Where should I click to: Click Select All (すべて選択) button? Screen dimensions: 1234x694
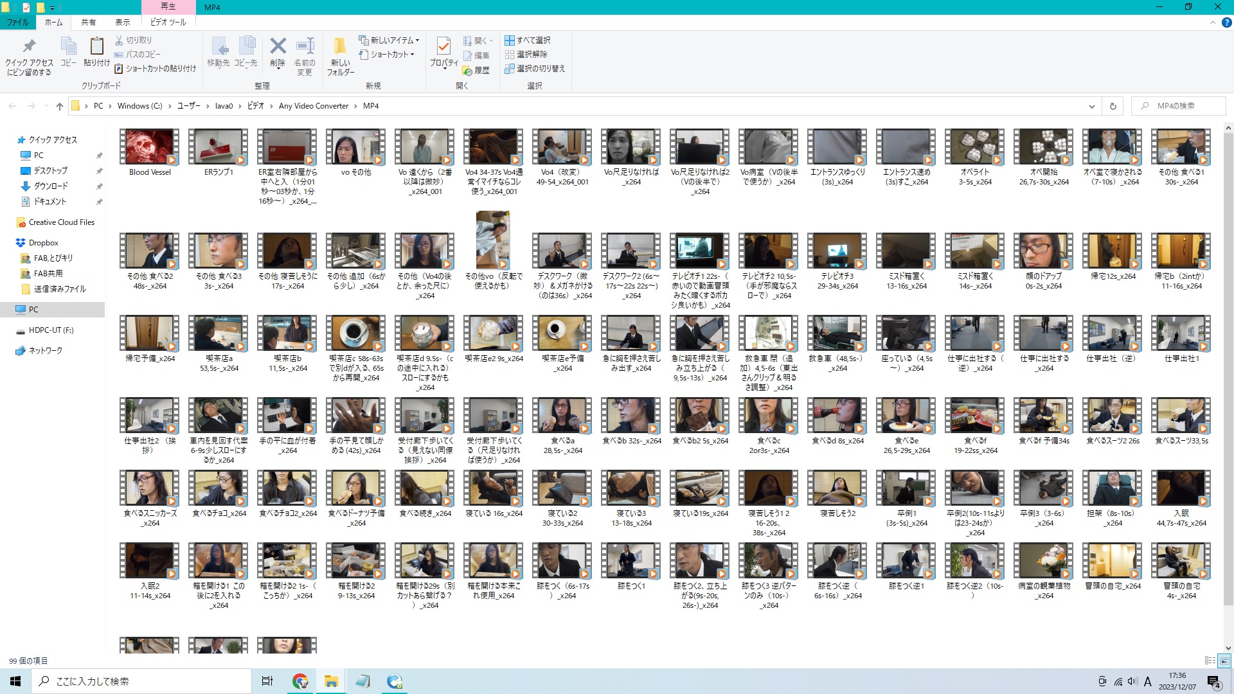[x=528, y=40]
